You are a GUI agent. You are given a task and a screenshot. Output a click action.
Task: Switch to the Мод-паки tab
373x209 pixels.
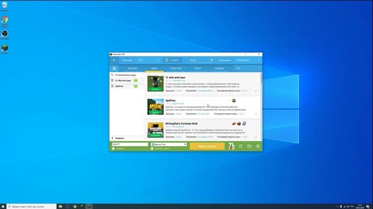132,69
